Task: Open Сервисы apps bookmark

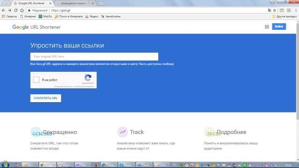Action: click(x=9, y=17)
